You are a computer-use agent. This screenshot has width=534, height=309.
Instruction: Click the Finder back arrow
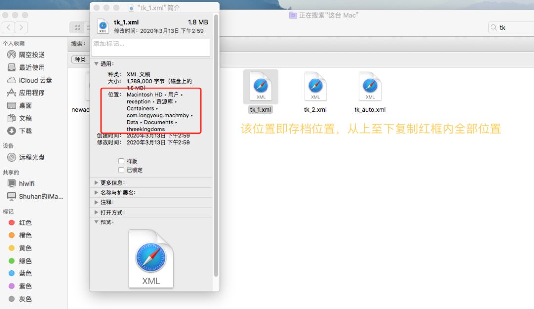(x=8, y=27)
